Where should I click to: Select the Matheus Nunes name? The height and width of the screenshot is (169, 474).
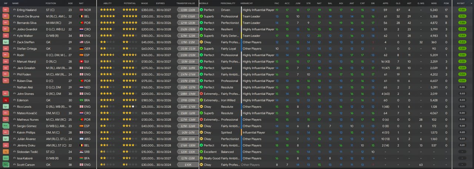point(29,120)
